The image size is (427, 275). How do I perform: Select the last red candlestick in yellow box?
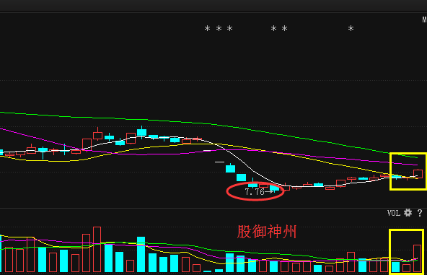[x=418, y=173]
